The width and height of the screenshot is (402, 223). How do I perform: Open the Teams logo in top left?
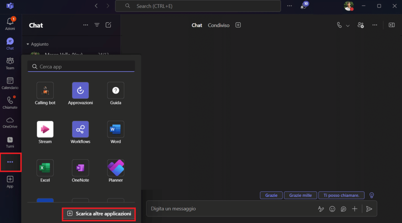(x=10, y=5)
